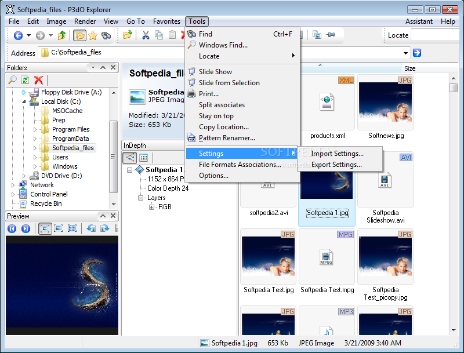Click the Paste clipboard icon

(x=172, y=35)
